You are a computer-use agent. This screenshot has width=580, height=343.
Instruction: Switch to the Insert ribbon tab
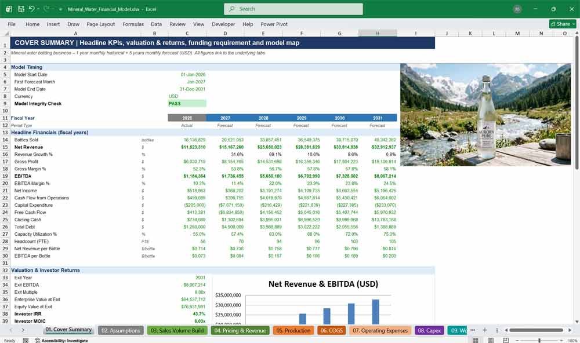pyautogui.click(x=53, y=24)
